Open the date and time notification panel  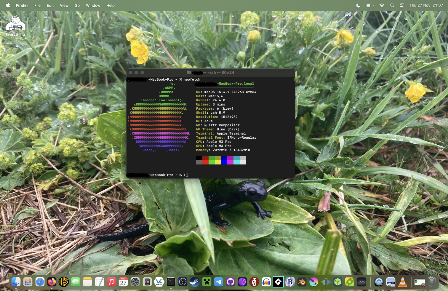pos(426,5)
